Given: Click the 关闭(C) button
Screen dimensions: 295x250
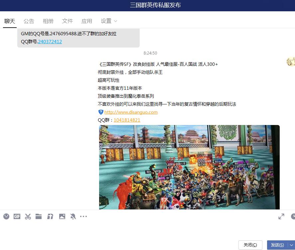Looking at the screenshot, I should click(250, 245).
